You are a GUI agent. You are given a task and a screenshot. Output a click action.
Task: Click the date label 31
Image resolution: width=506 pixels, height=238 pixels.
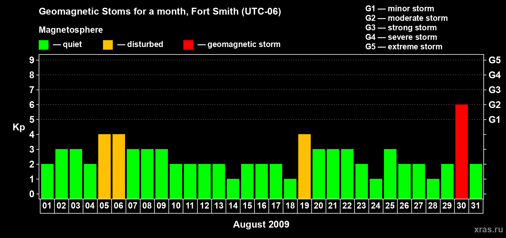(x=476, y=206)
